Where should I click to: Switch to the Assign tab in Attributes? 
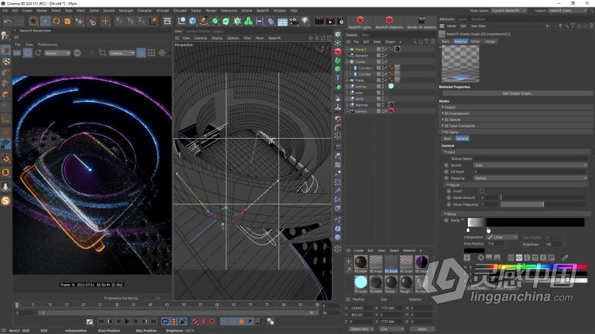click(490, 41)
